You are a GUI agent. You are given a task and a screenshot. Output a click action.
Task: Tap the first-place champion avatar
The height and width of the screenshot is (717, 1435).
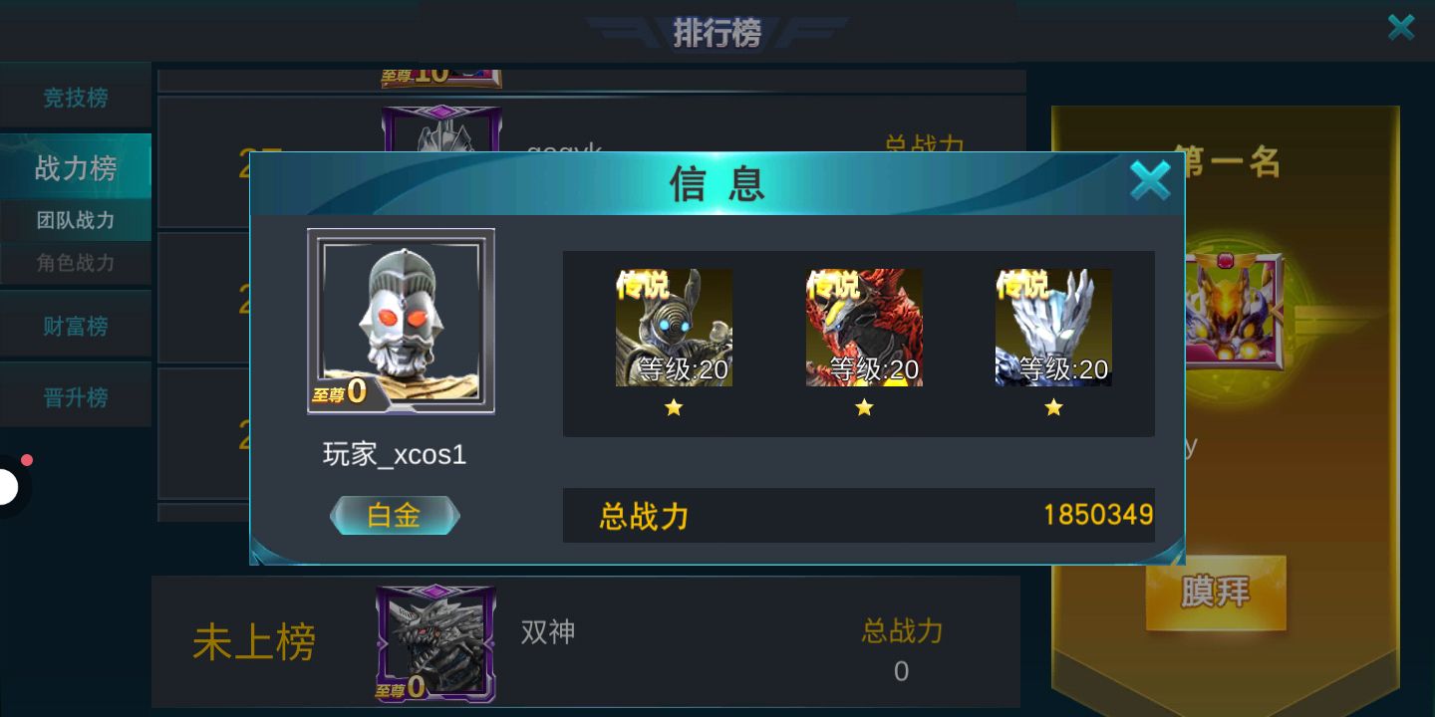(x=1234, y=311)
